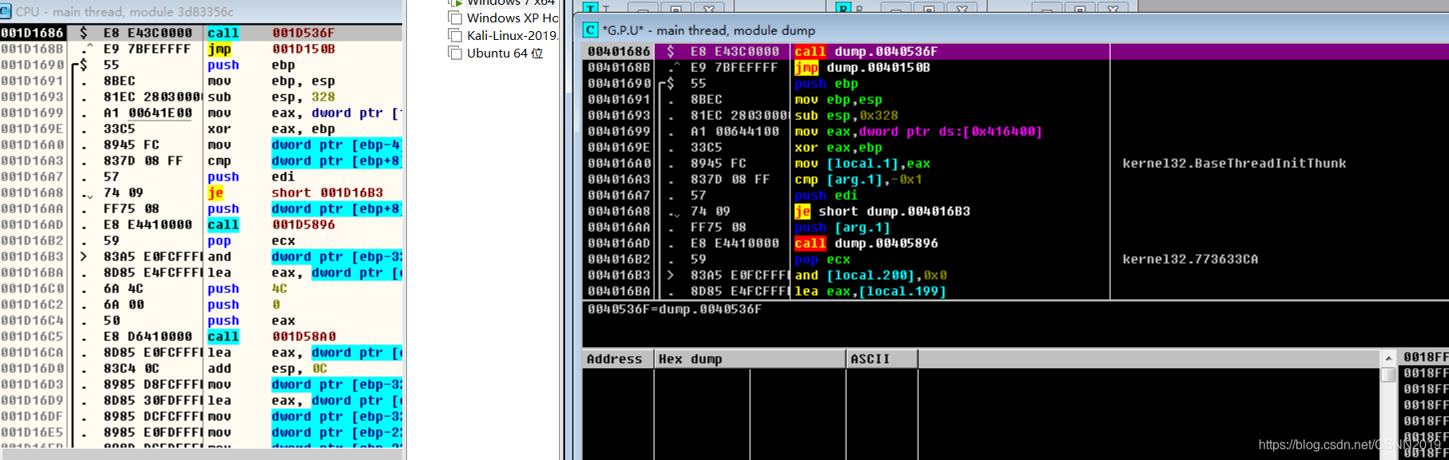The height and width of the screenshot is (460, 1449).
Task: Click the kernel32.773633CA comment
Action: point(1190,260)
